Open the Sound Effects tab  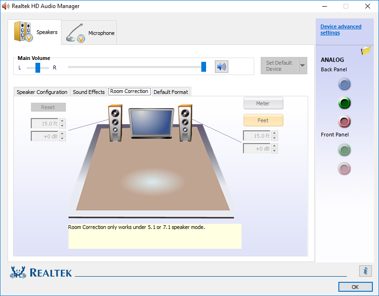[x=89, y=92]
